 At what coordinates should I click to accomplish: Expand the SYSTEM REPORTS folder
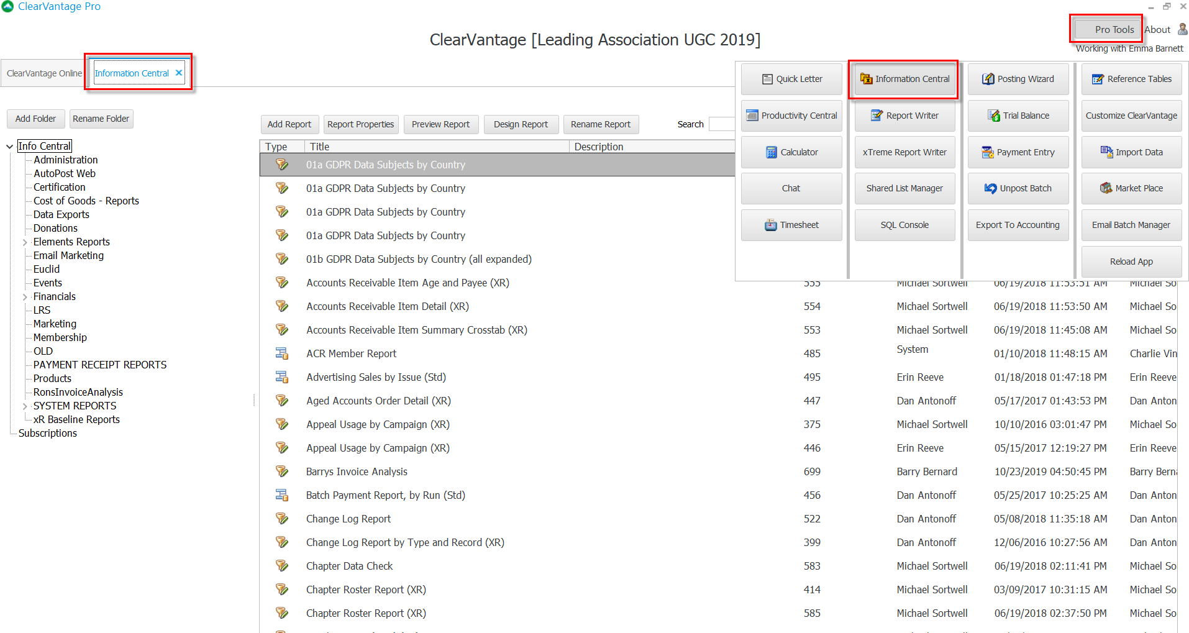[x=25, y=406]
